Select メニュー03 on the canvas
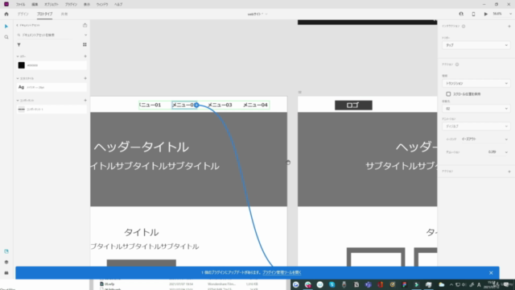 pyautogui.click(x=220, y=105)
